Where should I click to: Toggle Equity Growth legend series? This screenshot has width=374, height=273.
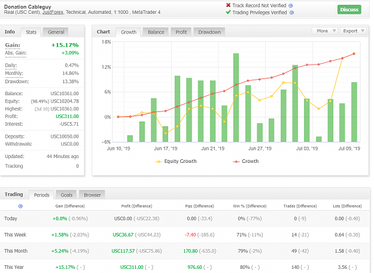(x=176, y=161)
